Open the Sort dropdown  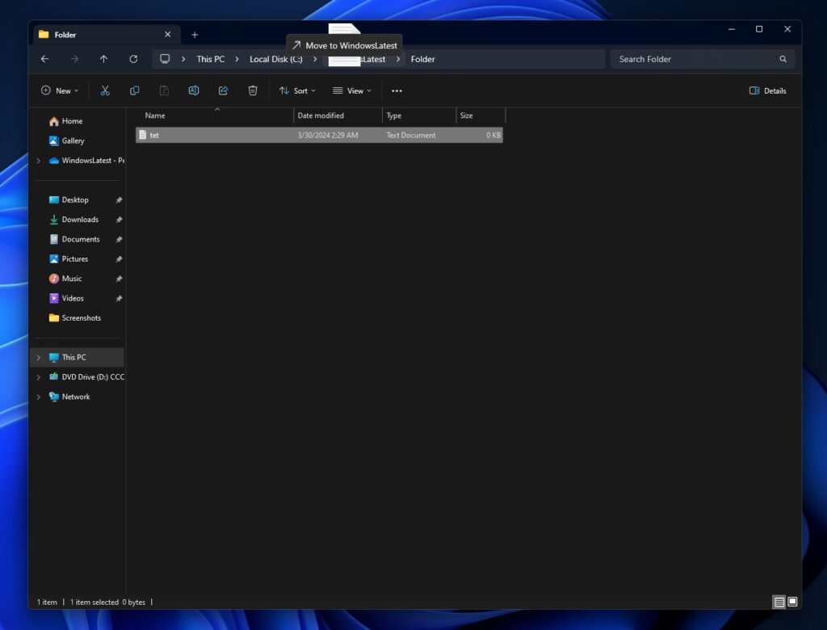click(297, 90)
